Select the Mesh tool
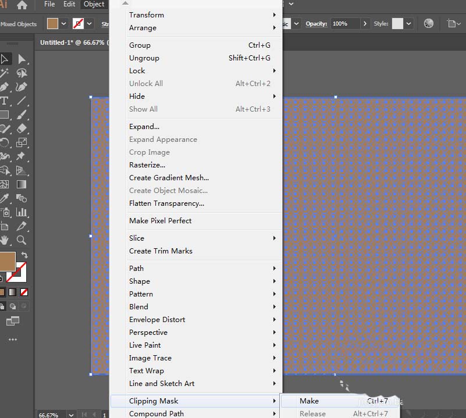This screenshot has height=418, width=466. point(5,184)
